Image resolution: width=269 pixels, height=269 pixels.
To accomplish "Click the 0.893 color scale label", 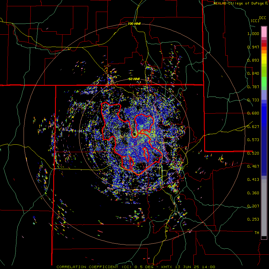I will (x=253, y=60).
